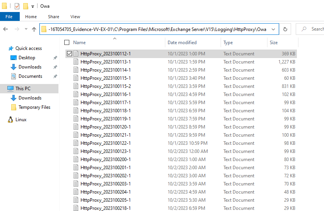This screenshot has width=324, height=211.
Task: Select file HttpProxy_2023100120-1
Action: pos(106,127)
